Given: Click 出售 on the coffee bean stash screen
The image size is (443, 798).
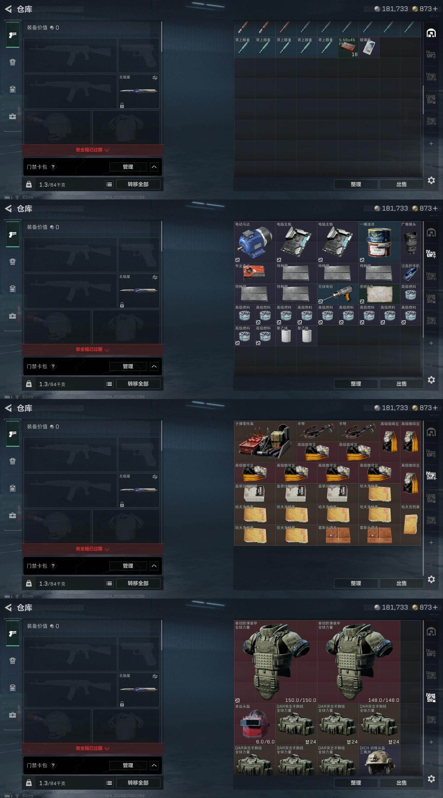Looking at the screenshot, I should click(401, 583).
